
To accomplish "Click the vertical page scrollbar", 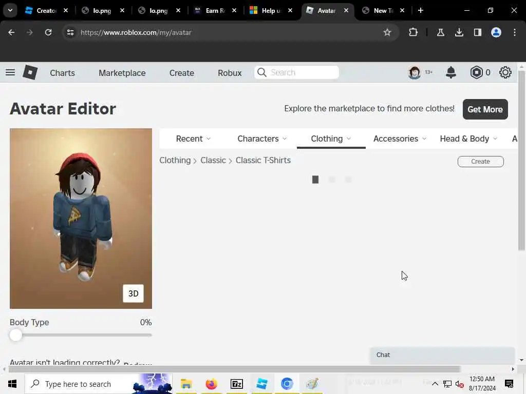I will click(x=521, y=160).
